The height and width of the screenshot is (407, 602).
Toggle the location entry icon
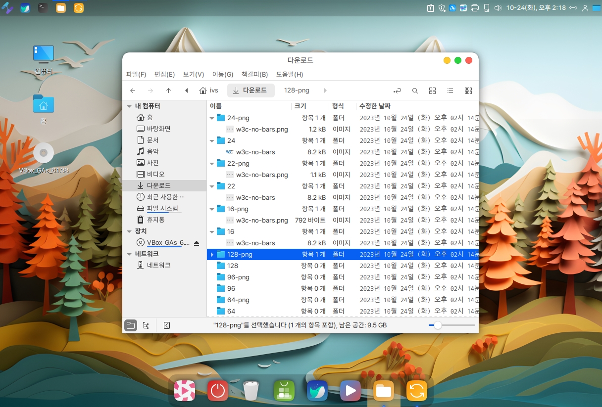(397, 90)
